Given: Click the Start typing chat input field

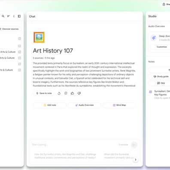Looking at the screenshot, I should pos(74,145).
